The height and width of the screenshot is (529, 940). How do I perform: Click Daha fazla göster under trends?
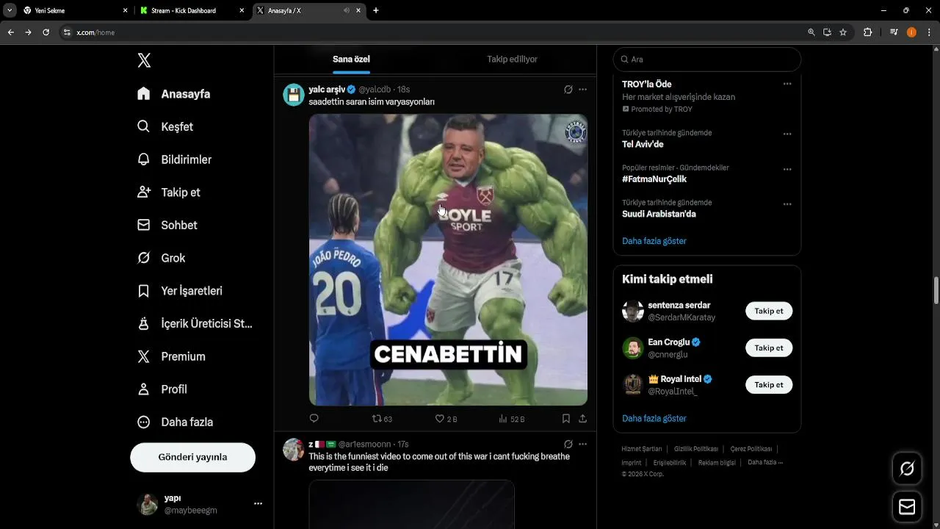click(x=654, y=241)
